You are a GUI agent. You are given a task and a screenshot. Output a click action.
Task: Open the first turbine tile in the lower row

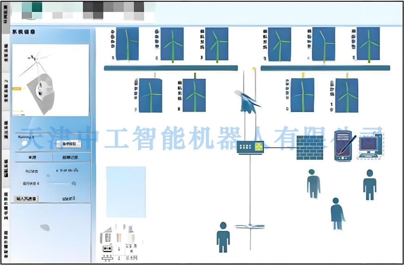(151, 95)
